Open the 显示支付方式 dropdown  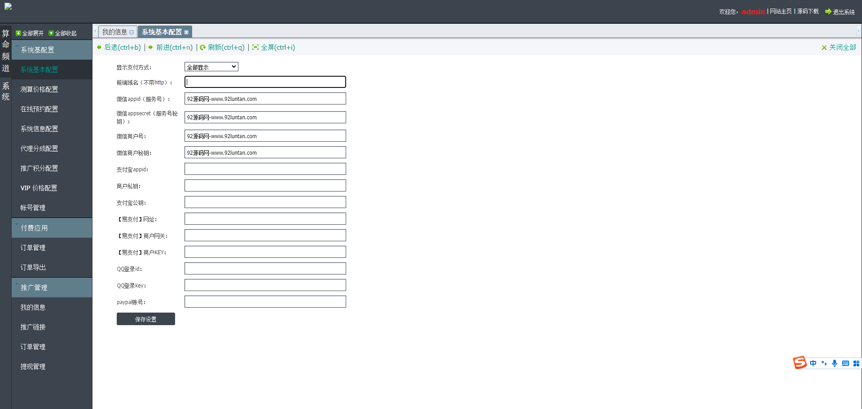click(211, 67)
